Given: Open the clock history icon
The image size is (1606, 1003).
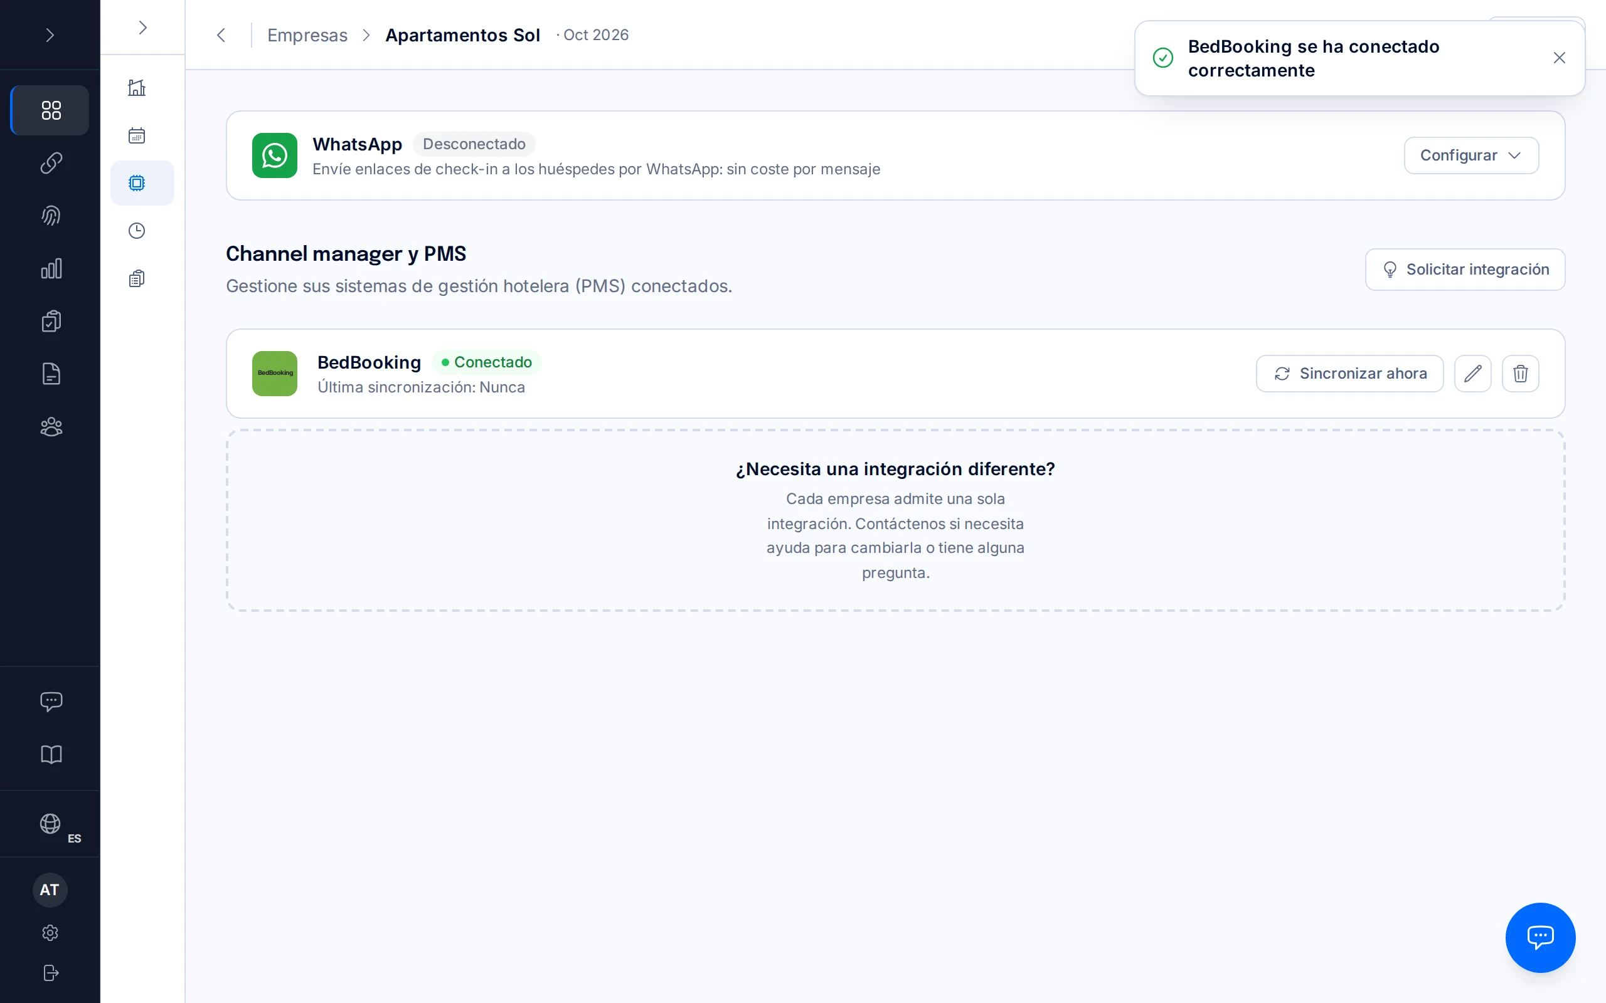Looking at the screenshot, I should 137,231.
